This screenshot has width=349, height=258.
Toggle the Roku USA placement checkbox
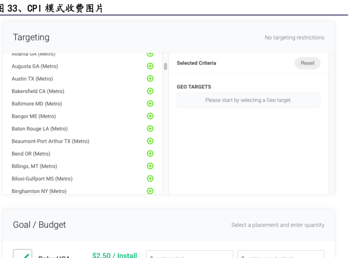click(22, 254)
